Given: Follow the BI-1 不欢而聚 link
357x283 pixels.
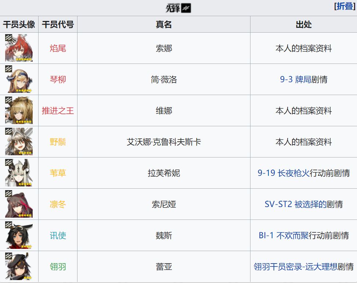Looking at the screenshot, I should [x=284, y=235].
